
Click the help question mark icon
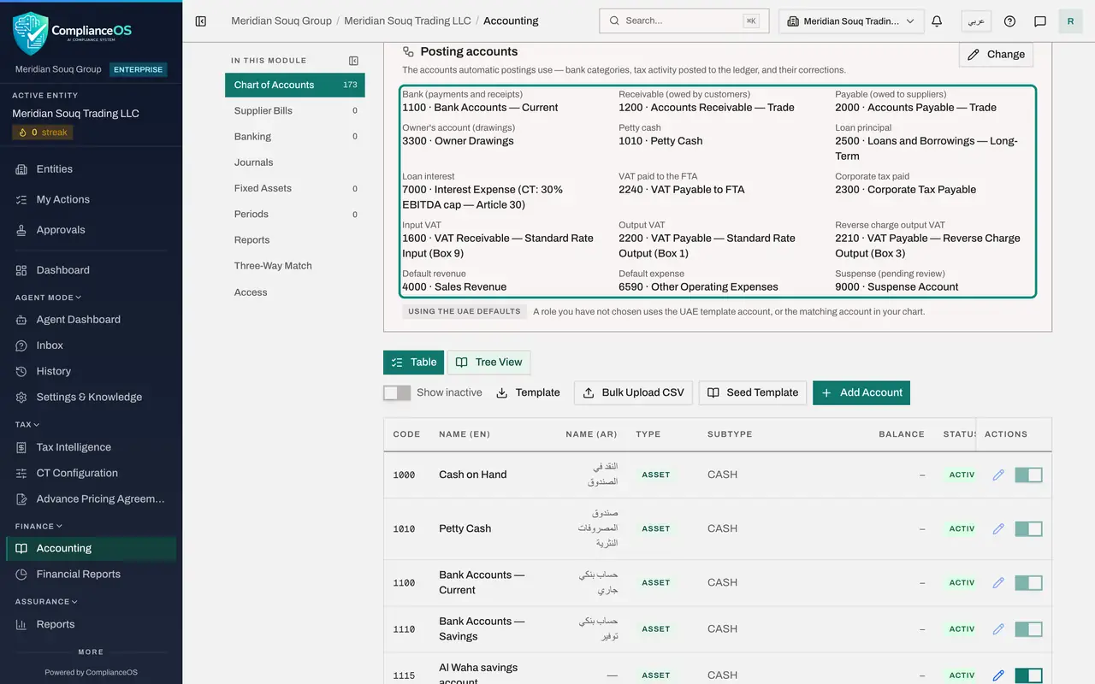[1009, 21]
